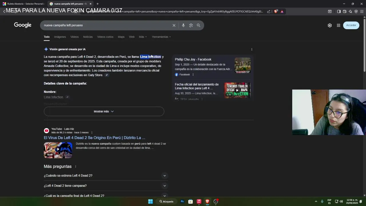The height and width of the screenshot is (206, 366).
Task: Play the Diztrito video thumbnail
Action: 58,150
